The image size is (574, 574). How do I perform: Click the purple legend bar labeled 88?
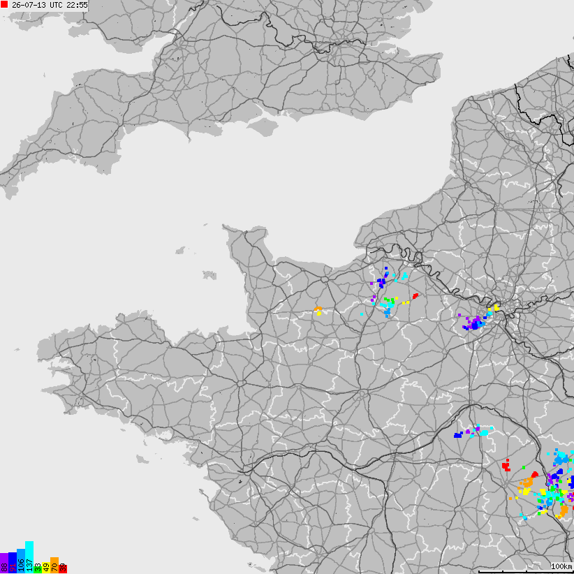pyautogui.click(x=4, y=563)
